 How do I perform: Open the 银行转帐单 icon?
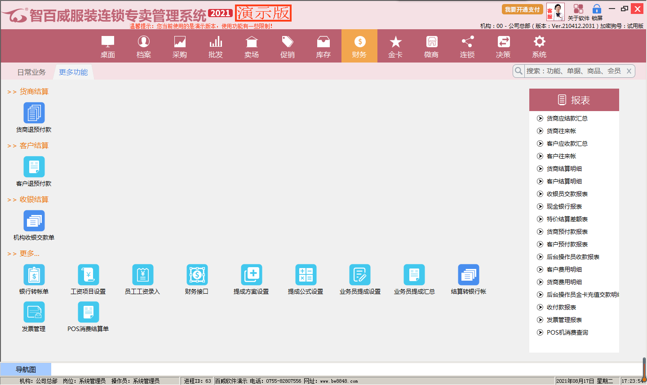tap(34, 275)
